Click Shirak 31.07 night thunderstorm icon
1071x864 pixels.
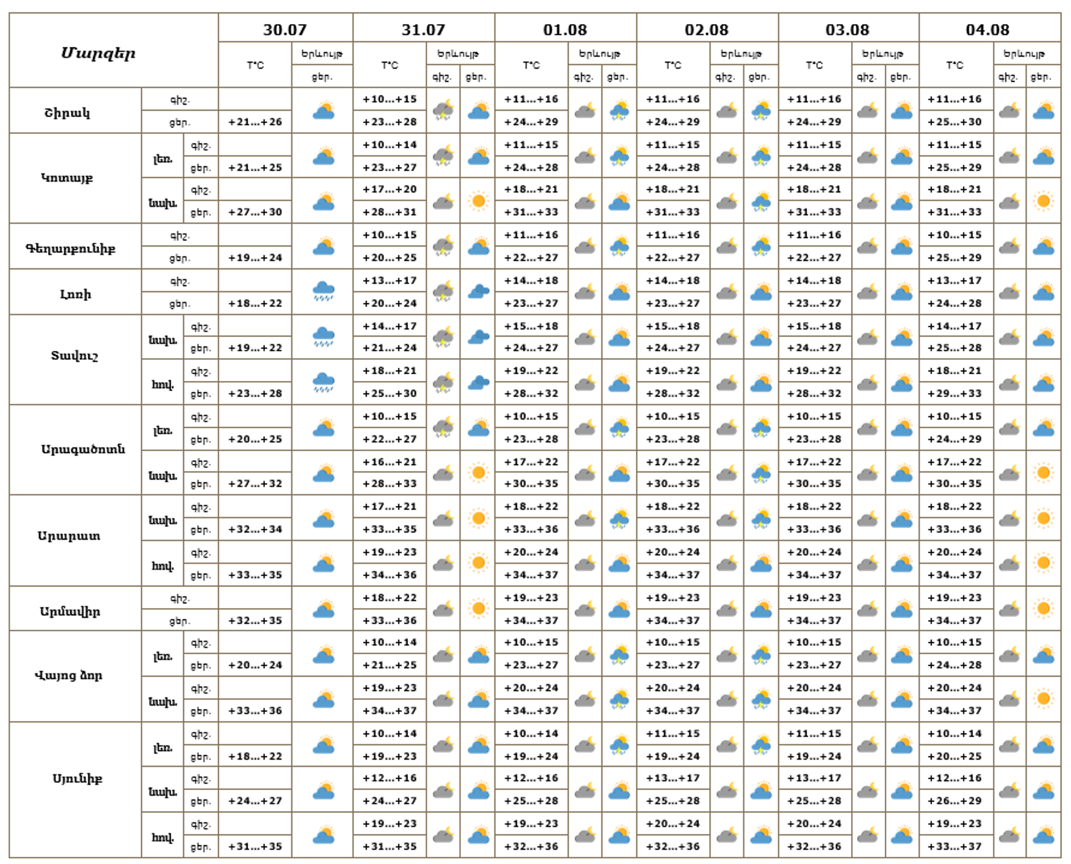pyautogui.click(x=443, y=110)
